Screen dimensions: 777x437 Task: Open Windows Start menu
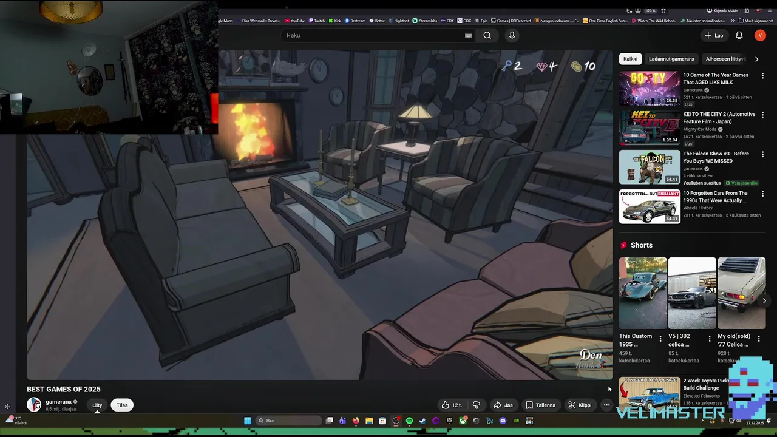248,421
